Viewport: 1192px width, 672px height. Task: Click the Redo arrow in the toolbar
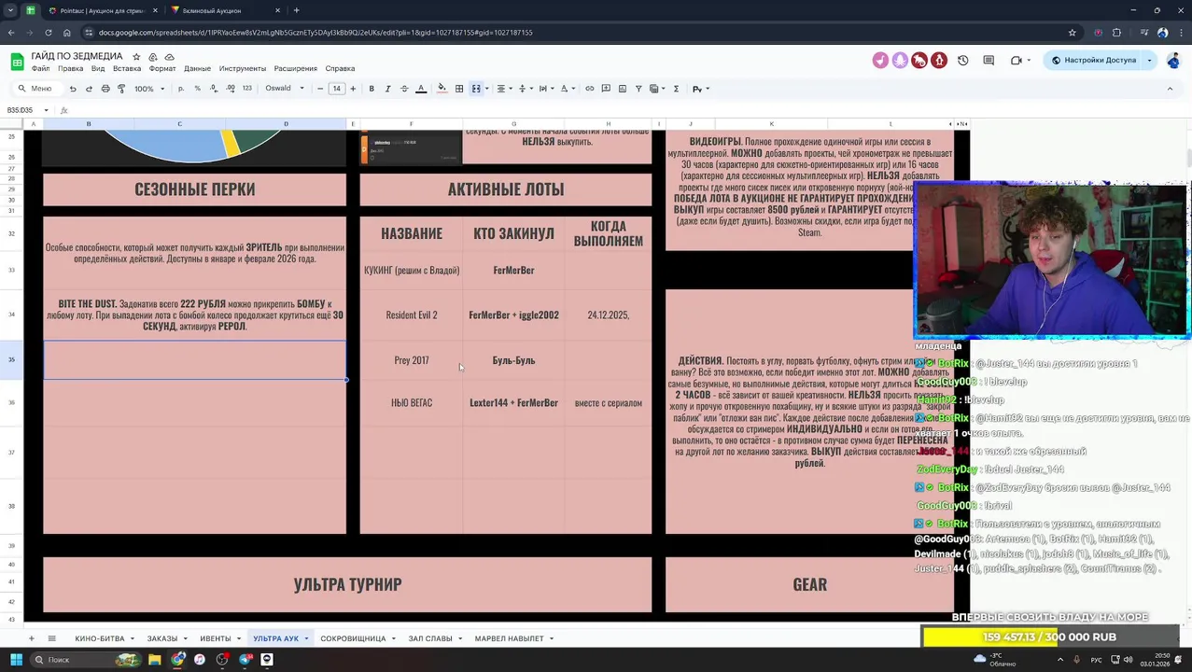[x=89, y=89]
